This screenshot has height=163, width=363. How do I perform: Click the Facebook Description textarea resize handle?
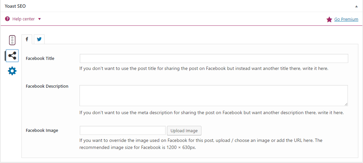(x=346, y=104)
